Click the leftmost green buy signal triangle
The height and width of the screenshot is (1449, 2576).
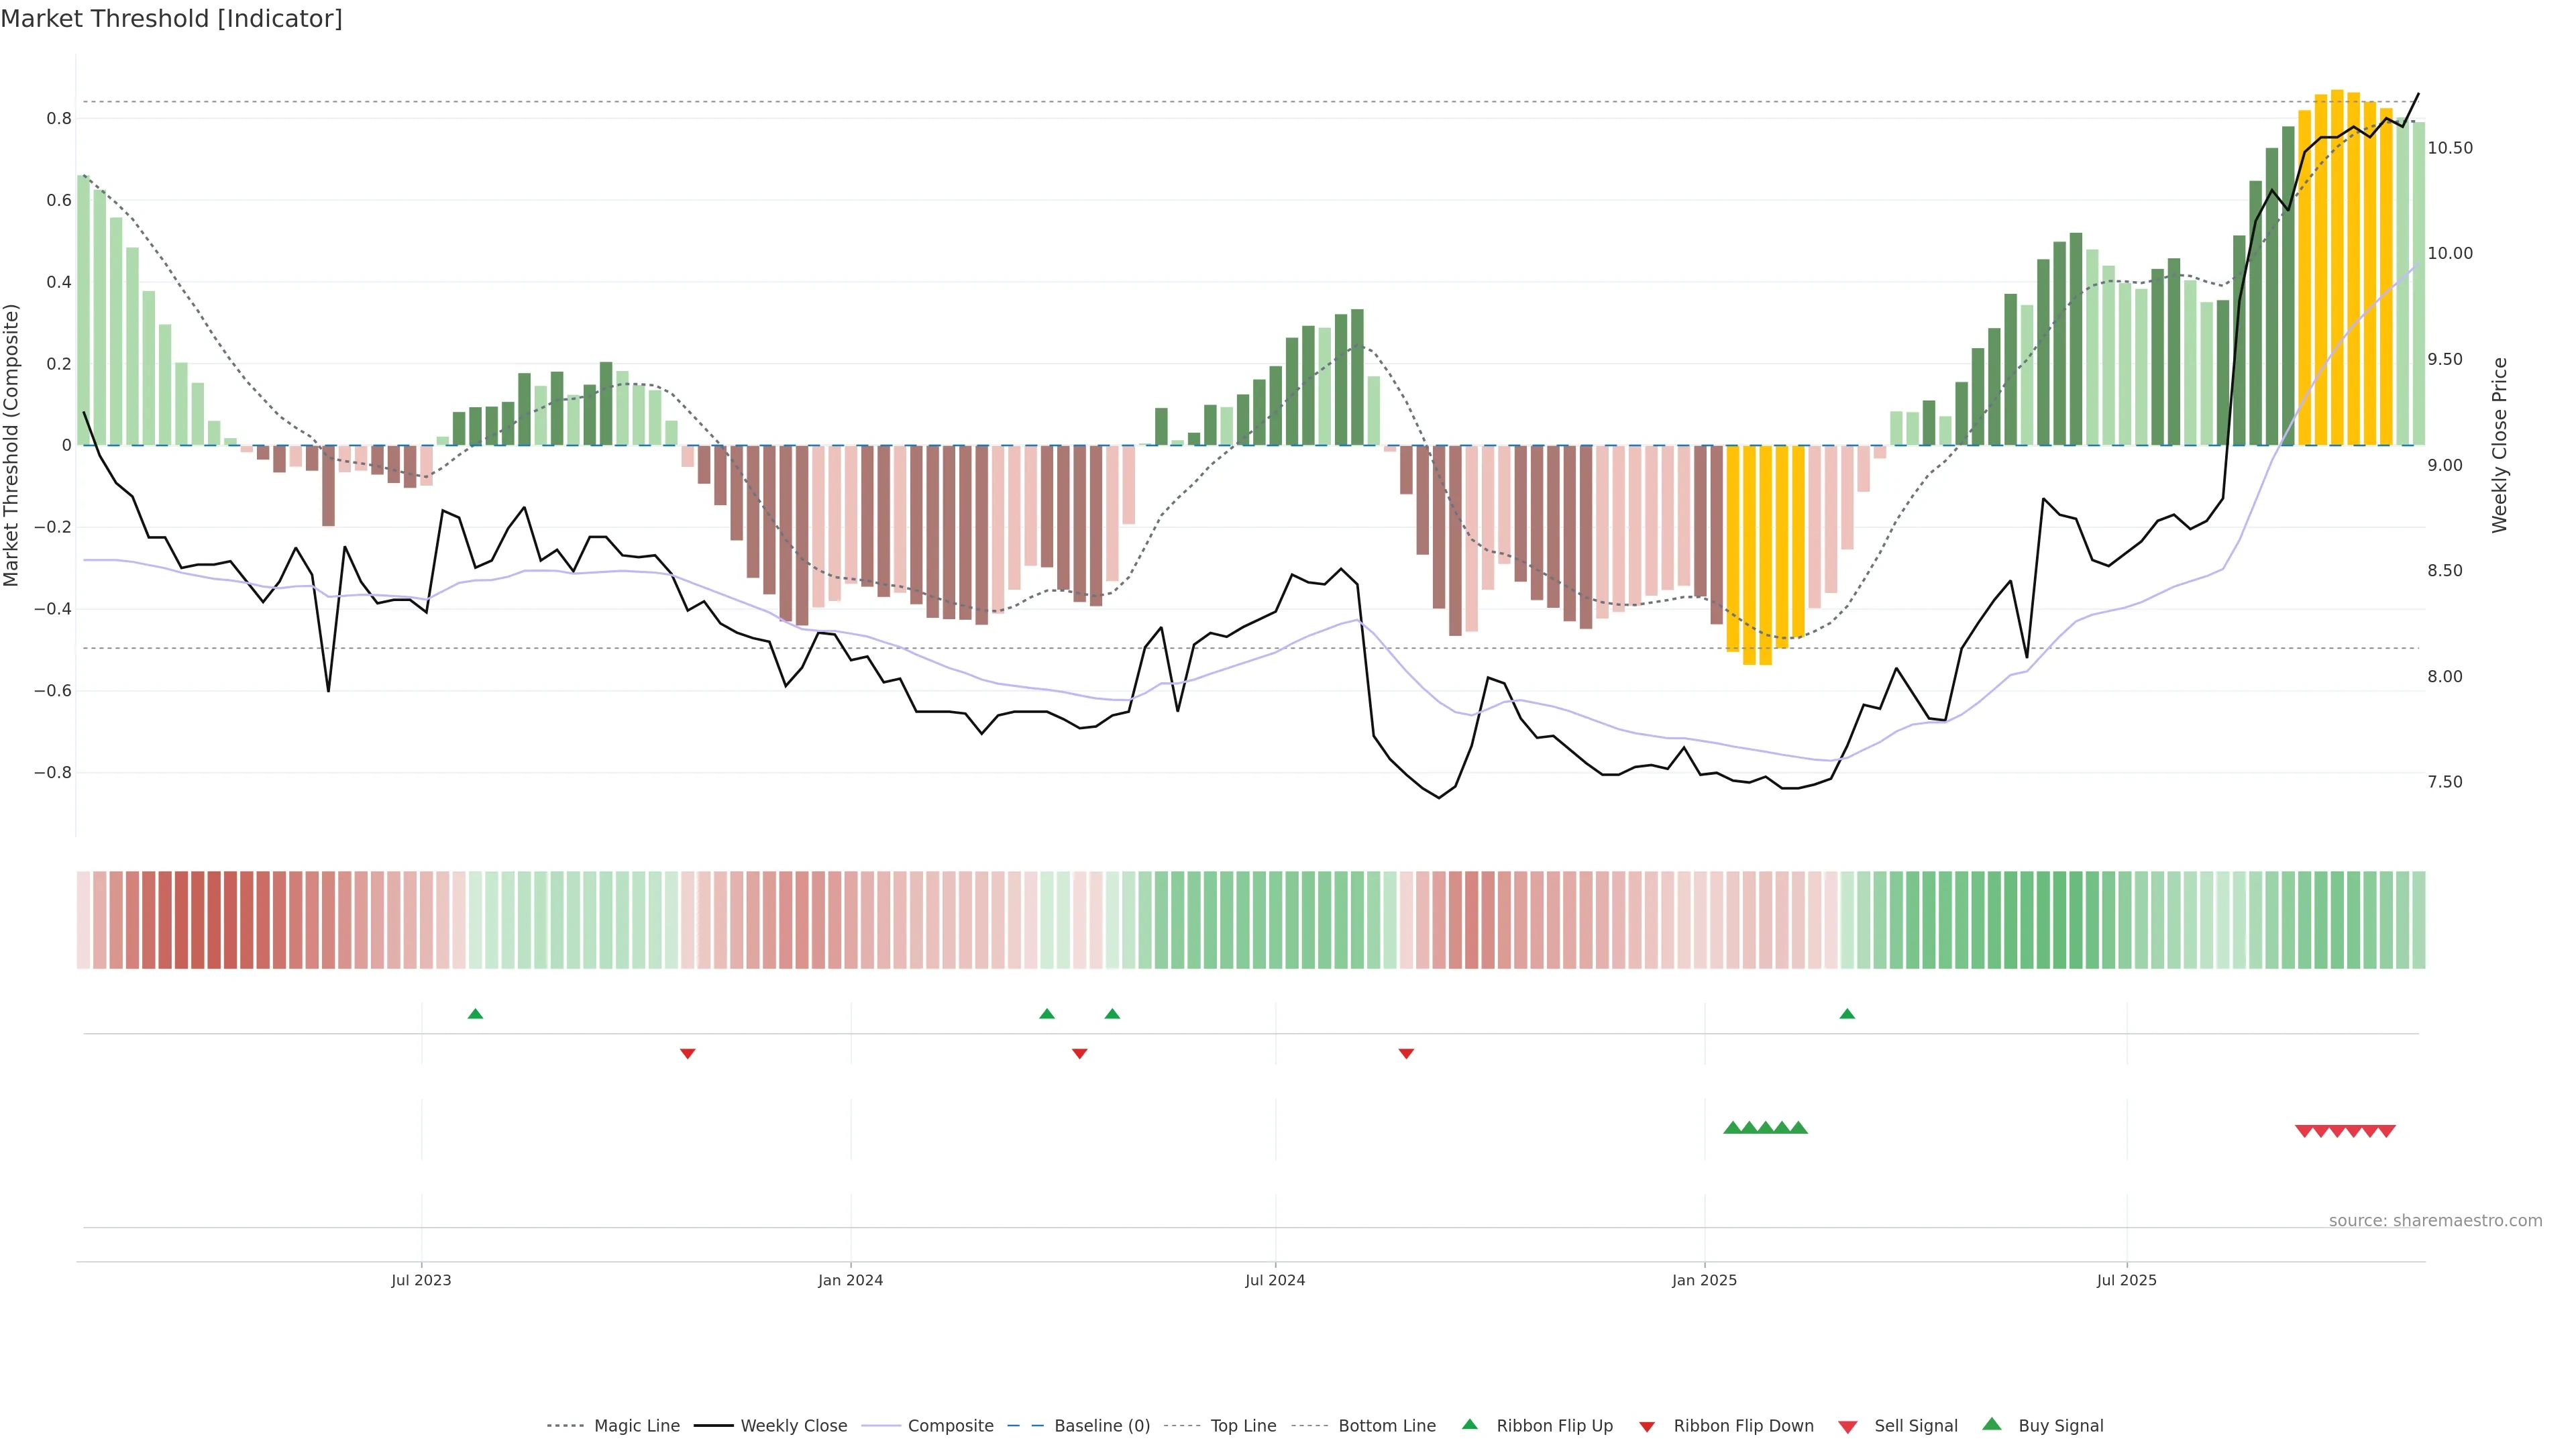pyautogui.click(x=1732, y=1128)
